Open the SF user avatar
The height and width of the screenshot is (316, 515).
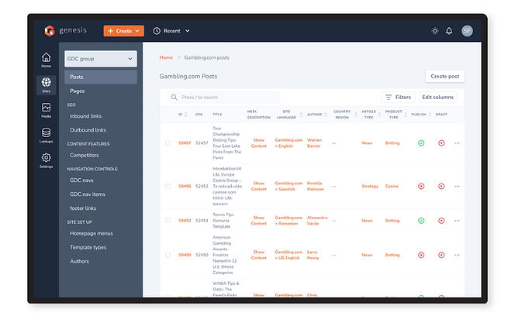(x=467, y=31)
